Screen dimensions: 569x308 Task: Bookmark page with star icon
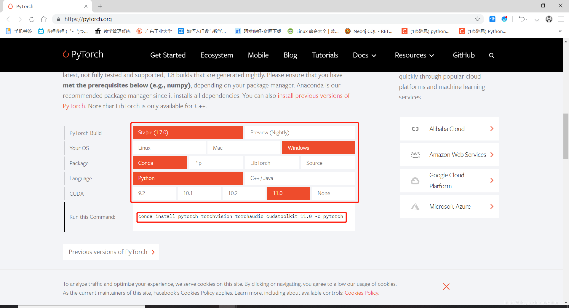[x=477, y=19]
